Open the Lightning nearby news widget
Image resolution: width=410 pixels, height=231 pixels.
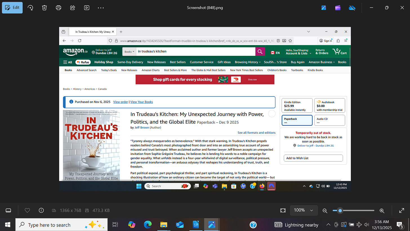coord(297,225)
